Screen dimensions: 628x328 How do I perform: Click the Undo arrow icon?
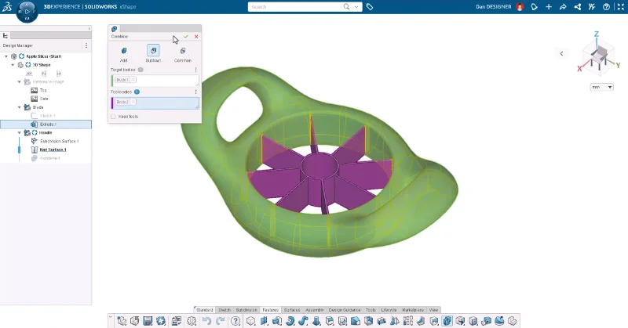coord(206,321)
